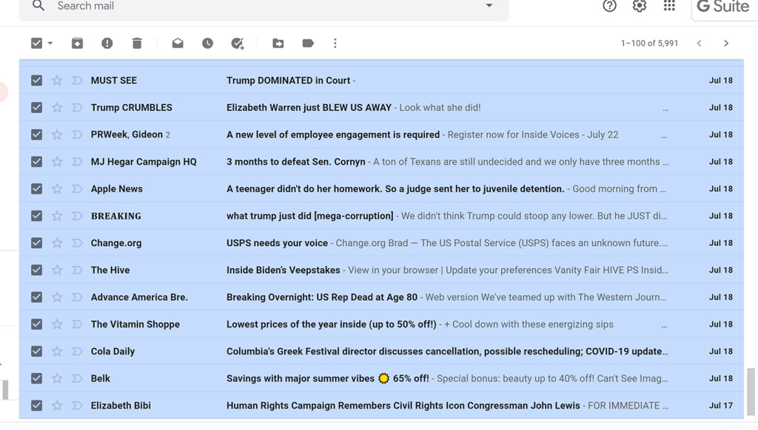Open the Support help icon
The image size is (758, 430).
click(610, 6)
